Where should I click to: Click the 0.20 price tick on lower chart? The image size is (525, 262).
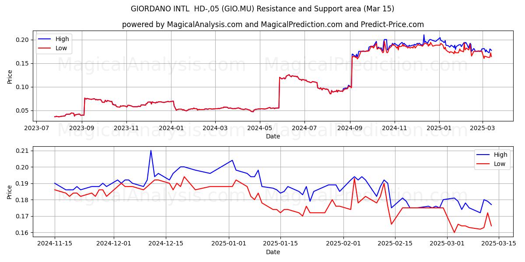(x=23, y=167)
